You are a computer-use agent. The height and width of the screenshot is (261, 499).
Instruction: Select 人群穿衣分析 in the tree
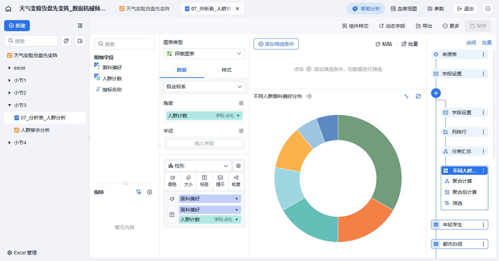tap(45, 130)
